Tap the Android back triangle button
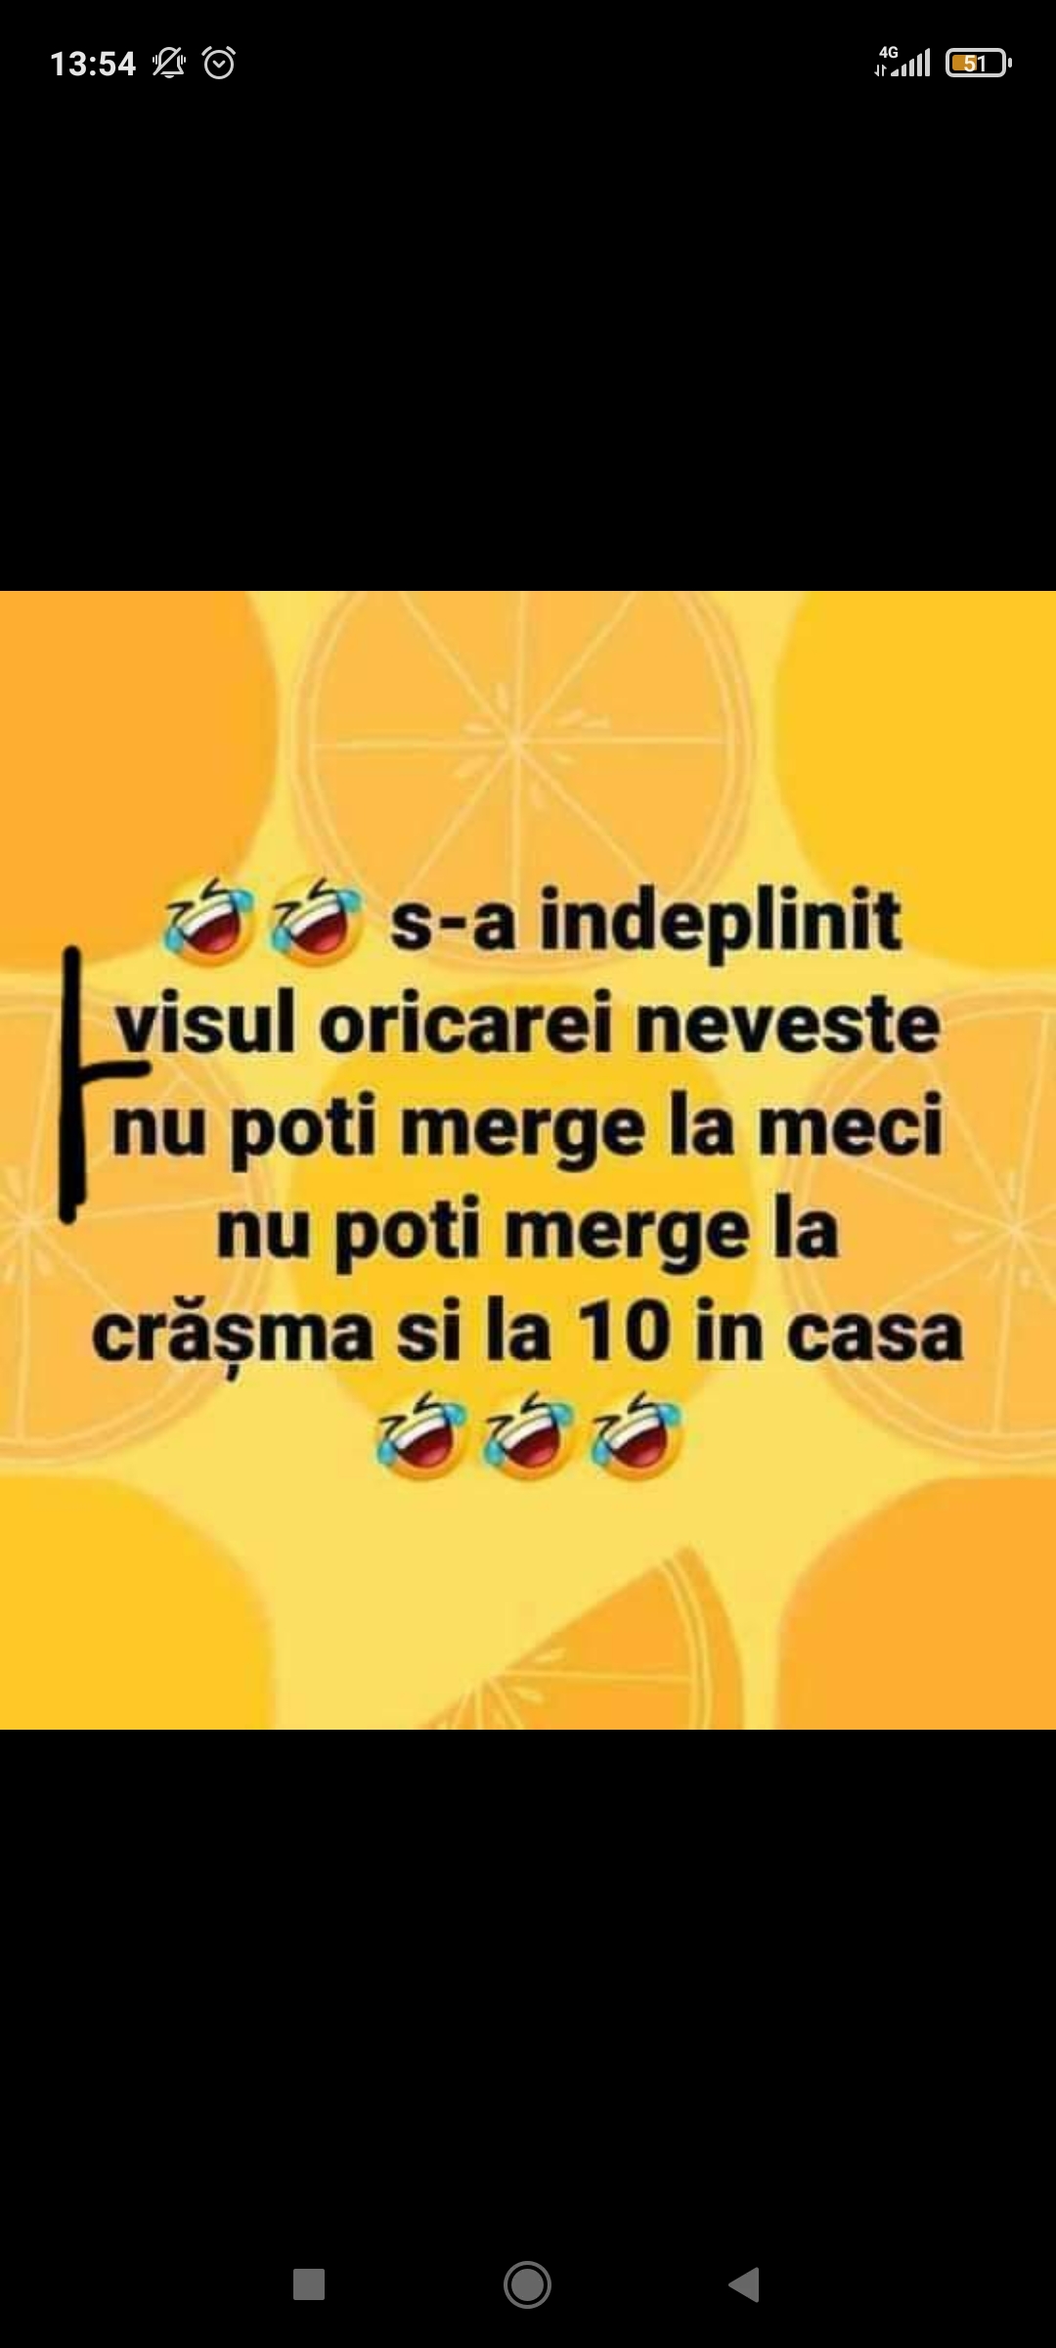The image size is (1056, 2348). pos(744,2284)
